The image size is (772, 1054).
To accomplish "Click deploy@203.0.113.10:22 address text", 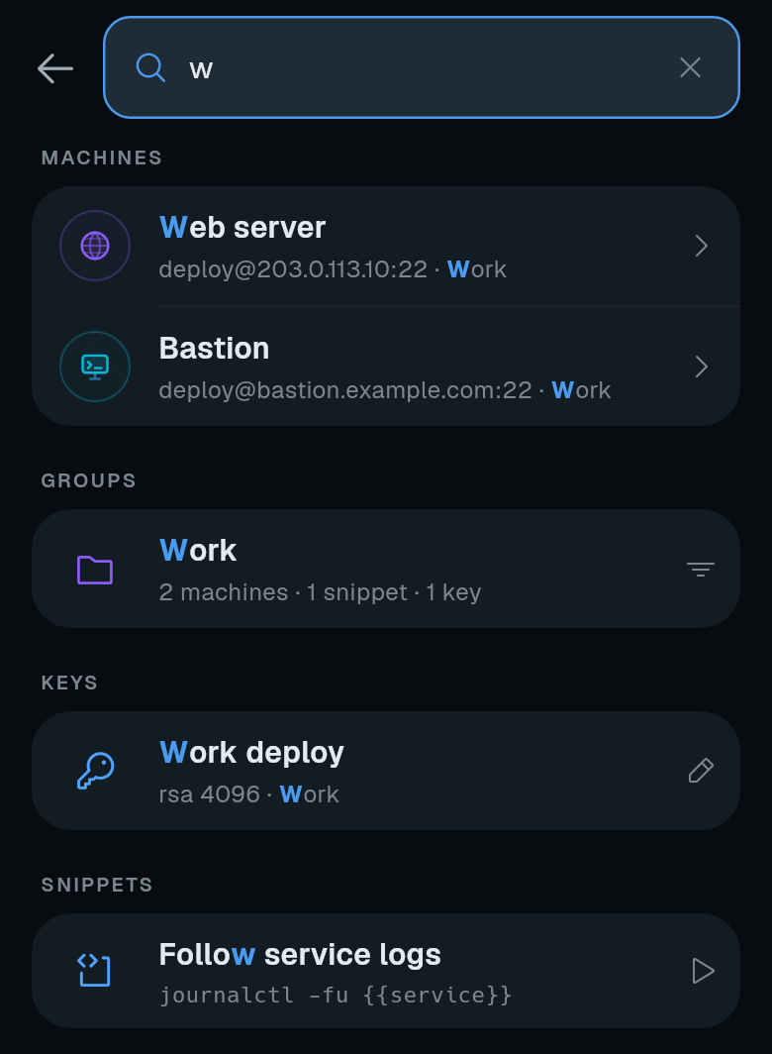I will 293,269.
